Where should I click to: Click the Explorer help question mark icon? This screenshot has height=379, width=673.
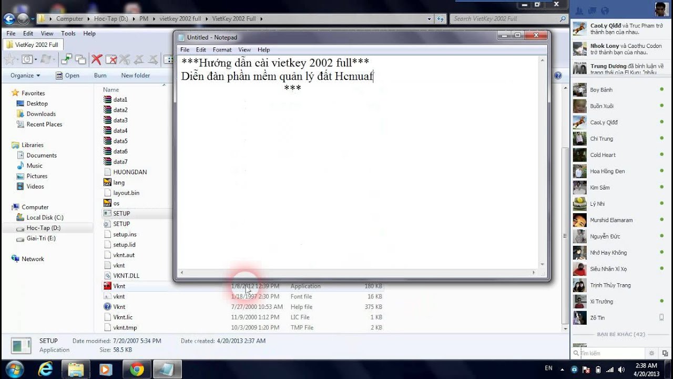point(558,75)
